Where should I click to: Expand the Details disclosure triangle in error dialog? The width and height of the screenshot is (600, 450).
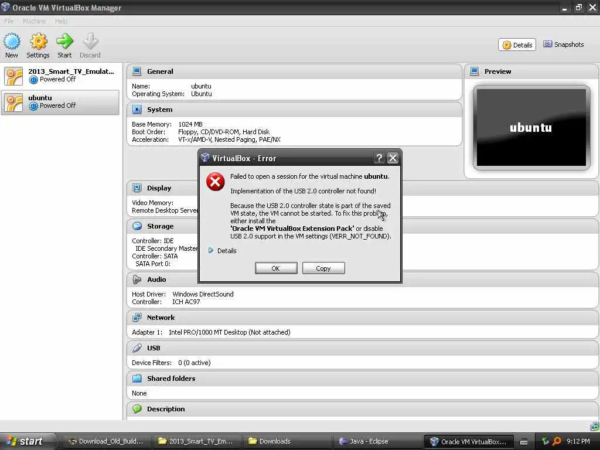210,250
